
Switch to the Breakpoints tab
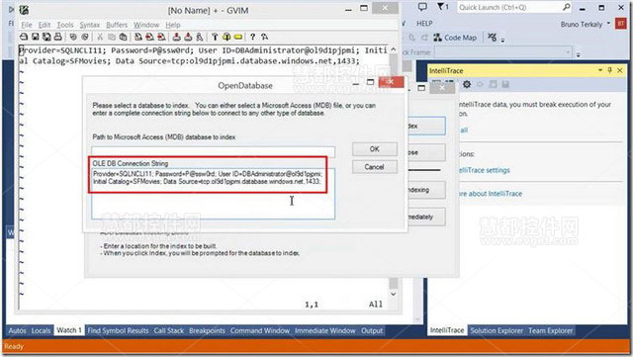point(207,330)
